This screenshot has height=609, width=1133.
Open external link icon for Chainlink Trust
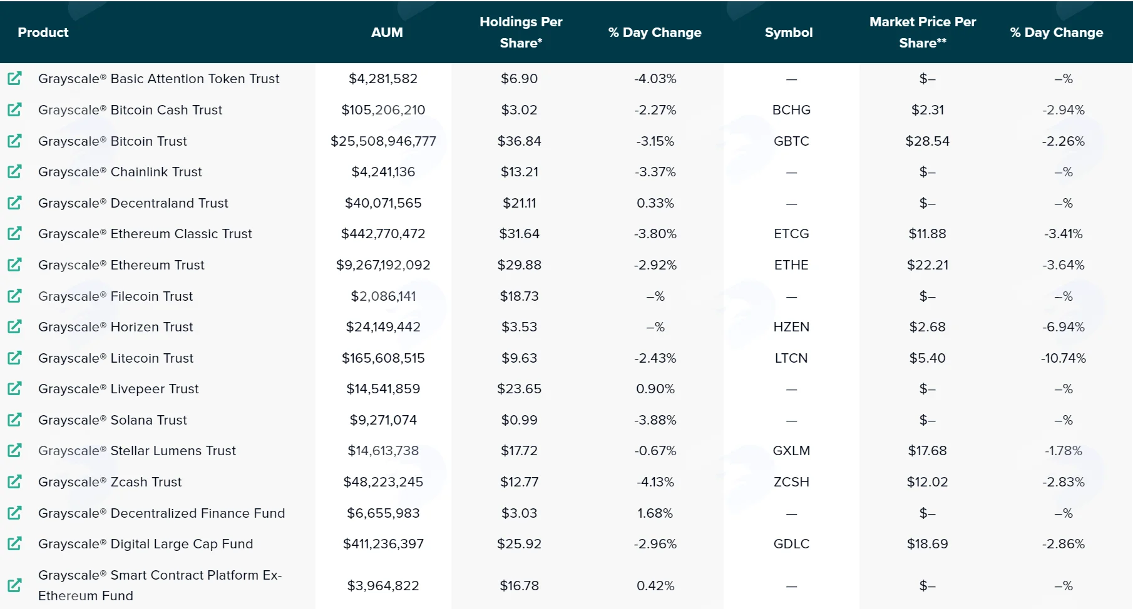pyautogui.click(x=14, y=171)
